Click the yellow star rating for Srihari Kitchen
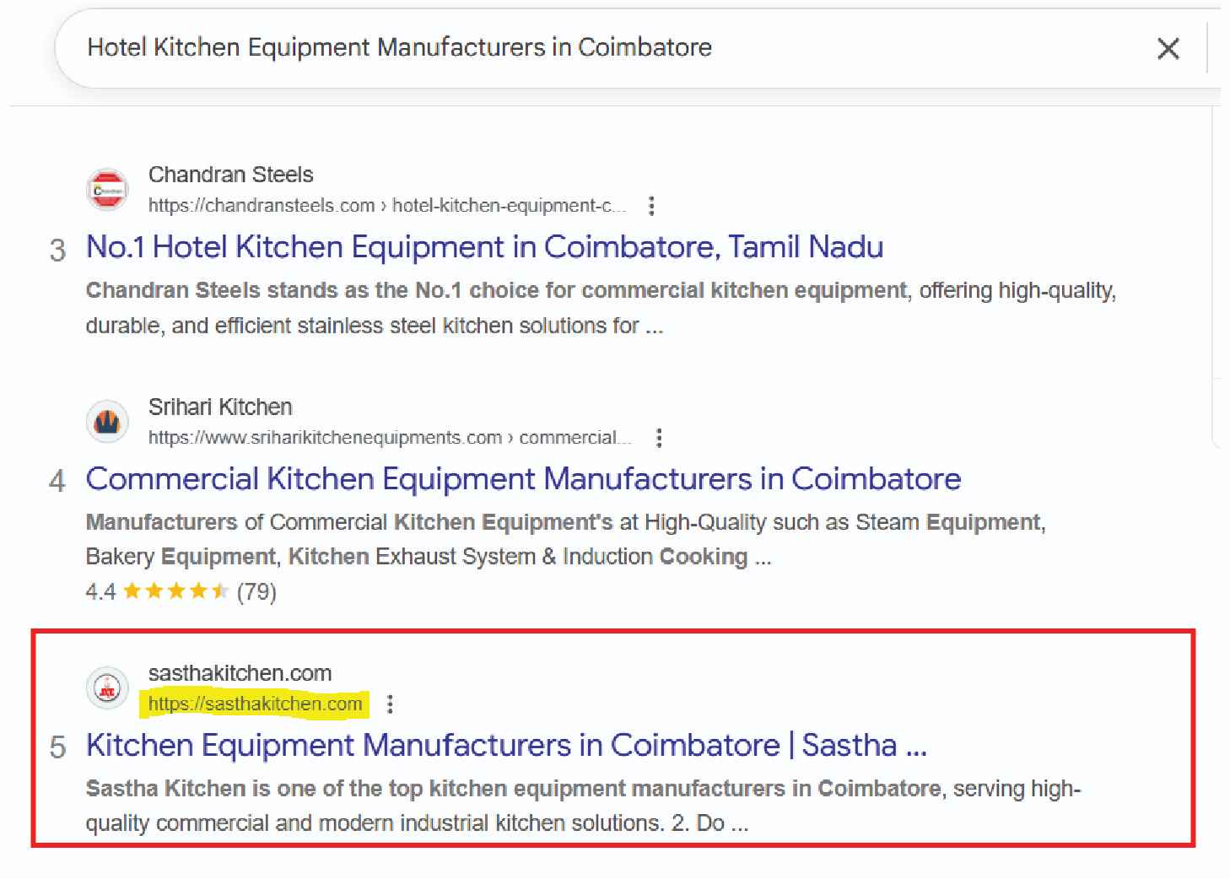This screenshot has height=879, width=1230. (175, 591)
